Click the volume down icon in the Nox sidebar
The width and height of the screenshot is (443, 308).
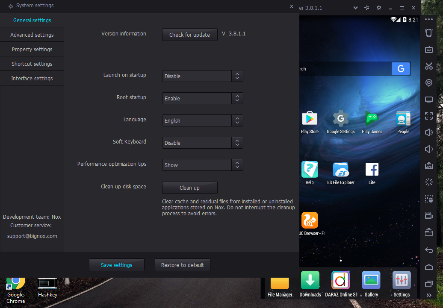click(x=428, y=149)
